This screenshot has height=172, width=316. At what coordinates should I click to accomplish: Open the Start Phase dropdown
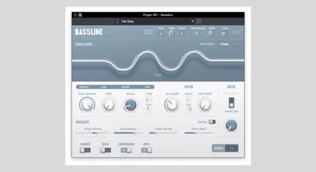point(230,44)
